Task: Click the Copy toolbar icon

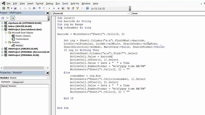Action: [x=25, y=8]
